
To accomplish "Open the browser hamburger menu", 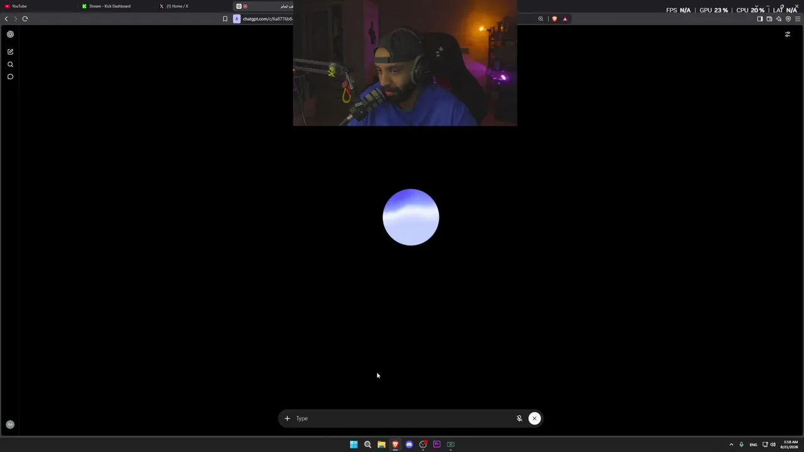I will click(798, 19).
